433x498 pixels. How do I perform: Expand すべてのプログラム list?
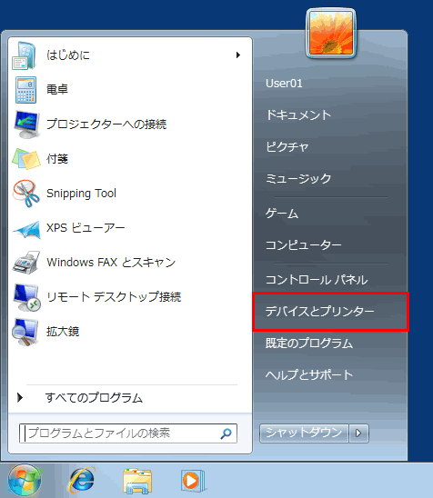point(95,398)
